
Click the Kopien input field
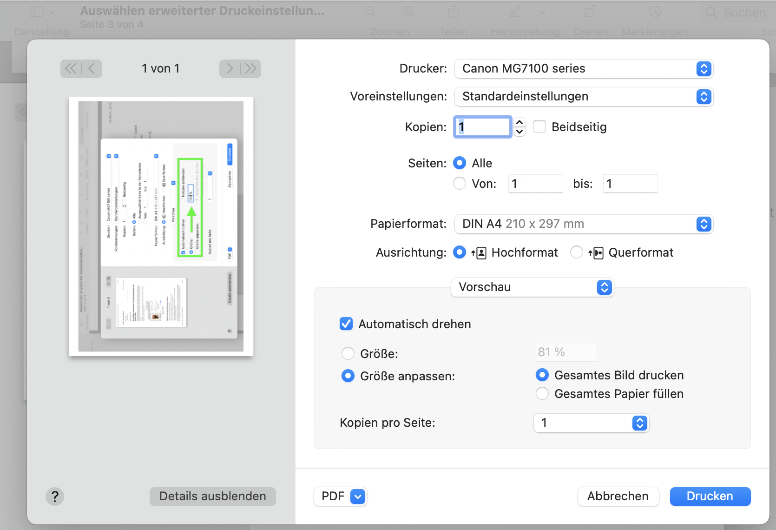[x=483, y=127]
